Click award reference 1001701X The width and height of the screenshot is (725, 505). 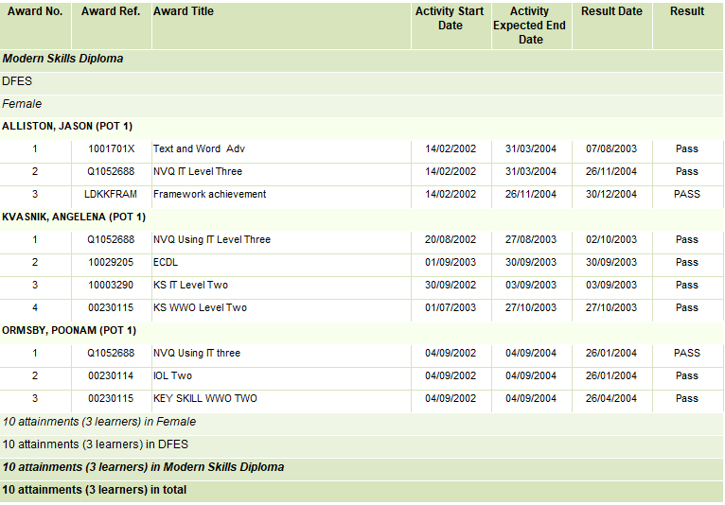112,148
